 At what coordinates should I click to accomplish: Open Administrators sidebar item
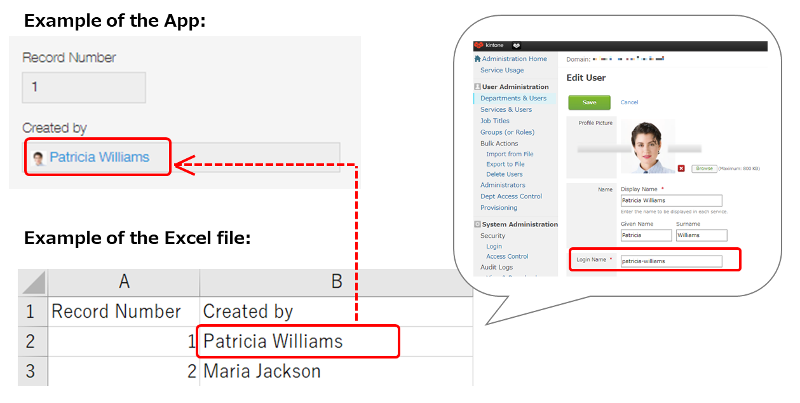(503, 185)
